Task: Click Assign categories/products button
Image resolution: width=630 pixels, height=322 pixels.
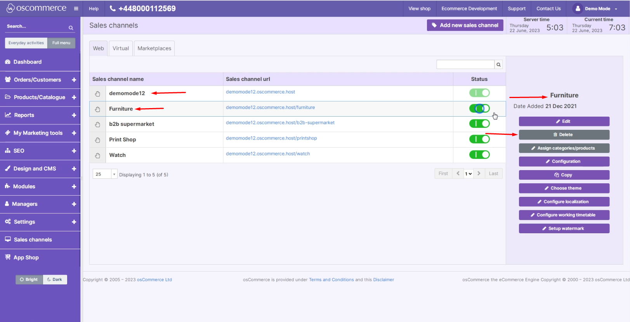Action: coord(564,148)
